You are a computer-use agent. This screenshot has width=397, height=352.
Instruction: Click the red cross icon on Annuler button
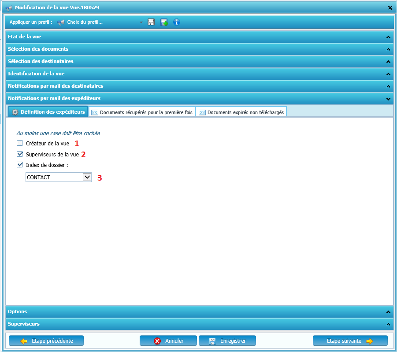click(x=157, y=341)
